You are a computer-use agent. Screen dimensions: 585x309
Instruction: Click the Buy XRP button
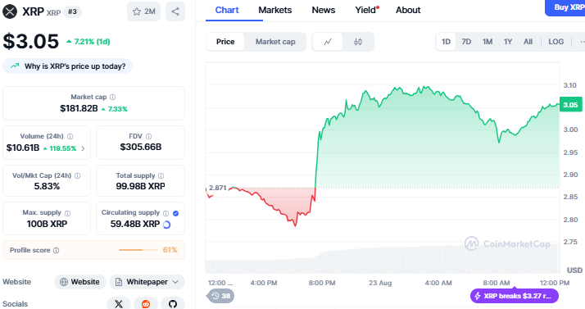tap(565, 7)
